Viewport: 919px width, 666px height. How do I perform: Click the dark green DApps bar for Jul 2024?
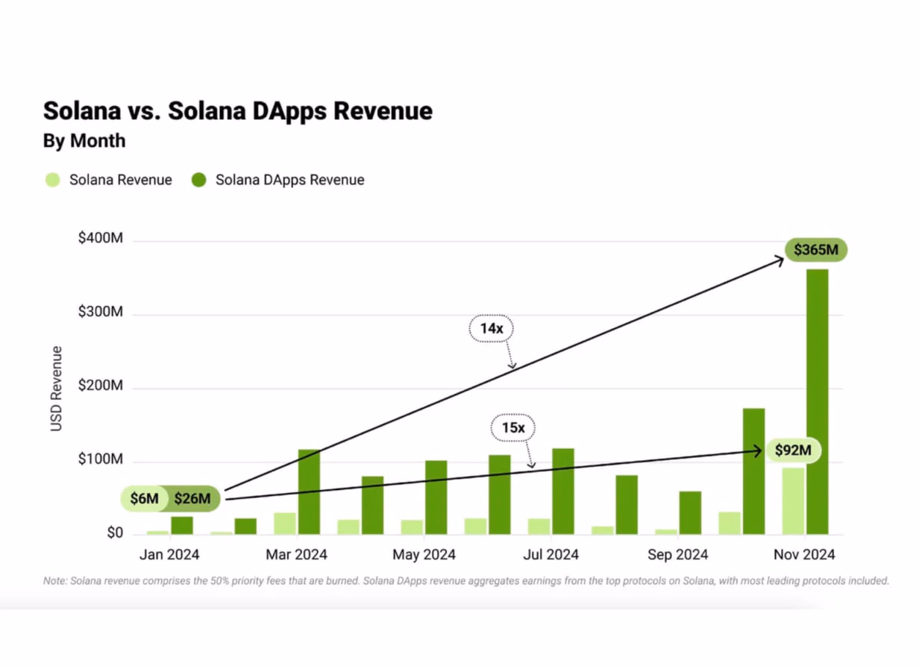pos(563,491)
